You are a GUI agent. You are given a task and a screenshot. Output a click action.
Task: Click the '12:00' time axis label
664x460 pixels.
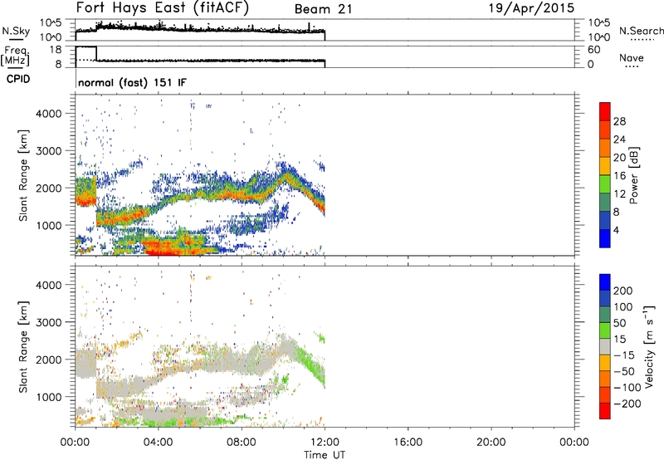325,443
